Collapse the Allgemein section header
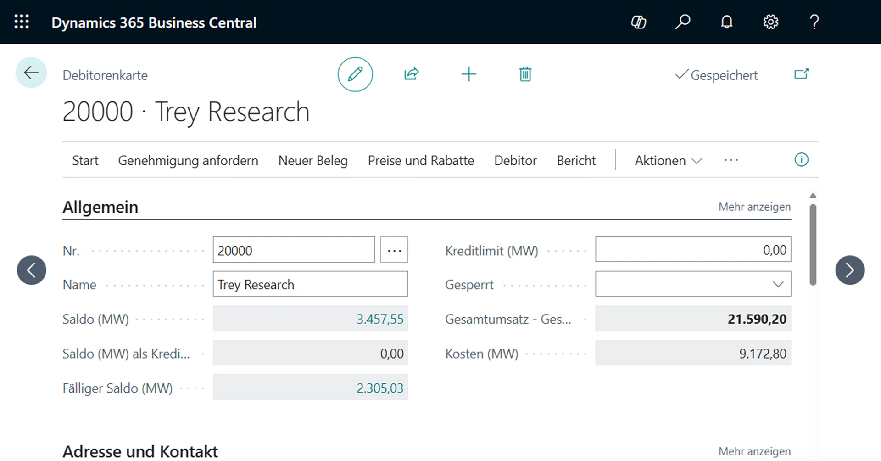Screen dimensions: 881x461 tap(100, 207)
